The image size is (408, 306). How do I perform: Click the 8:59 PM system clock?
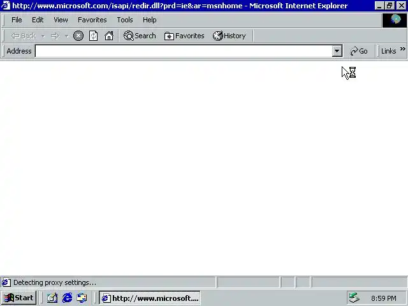click(384, 298)
